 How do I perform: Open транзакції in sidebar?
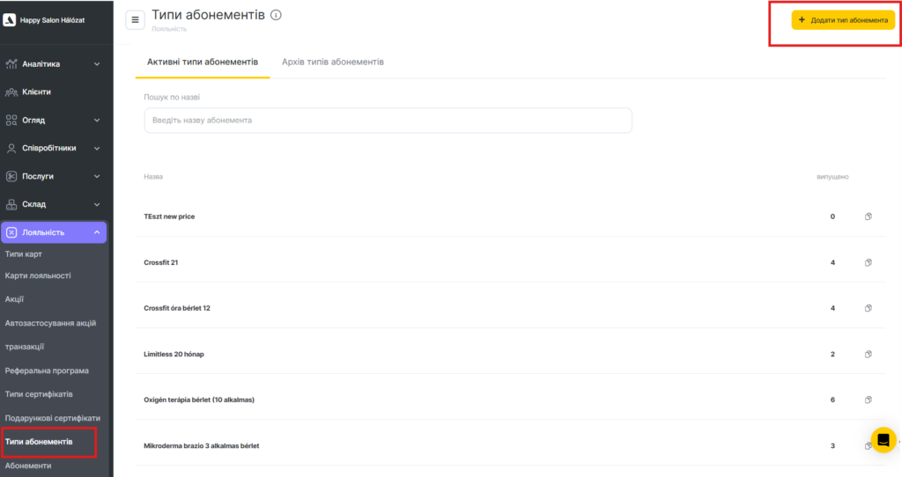(x=24, y=347)
